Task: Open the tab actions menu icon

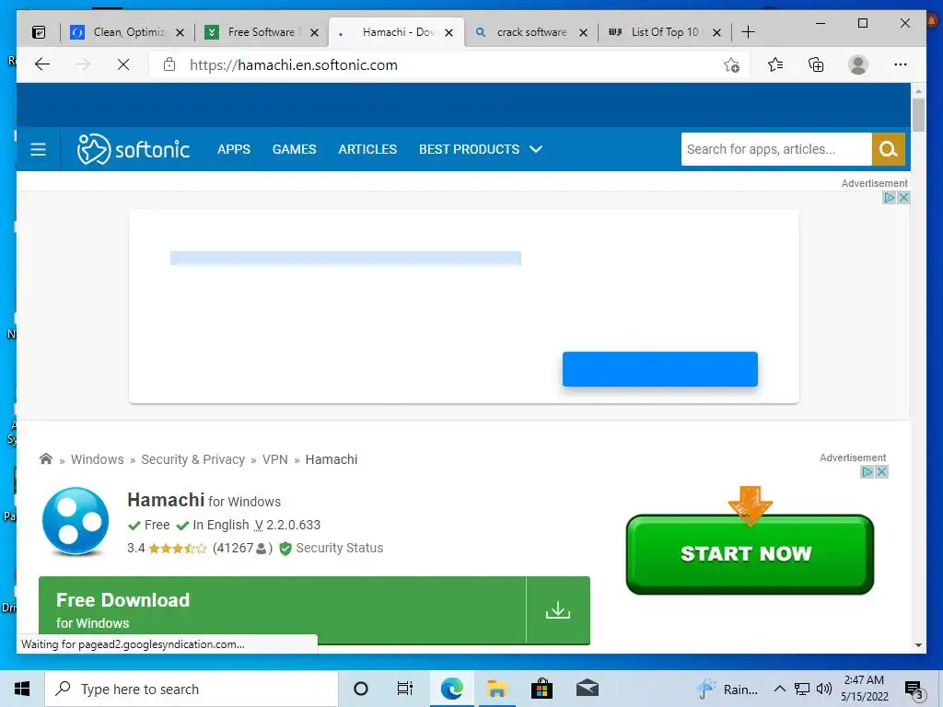Action: click(39, 32)
